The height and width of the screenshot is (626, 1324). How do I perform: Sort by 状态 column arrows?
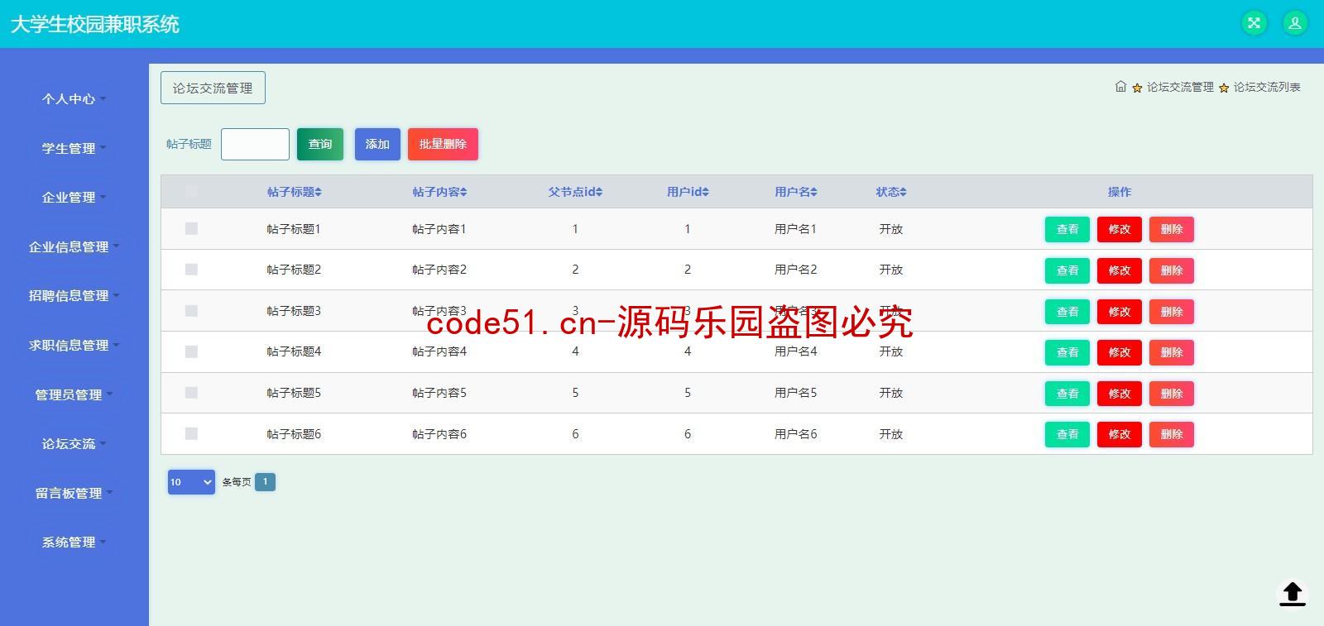click(x=904, y=192)
